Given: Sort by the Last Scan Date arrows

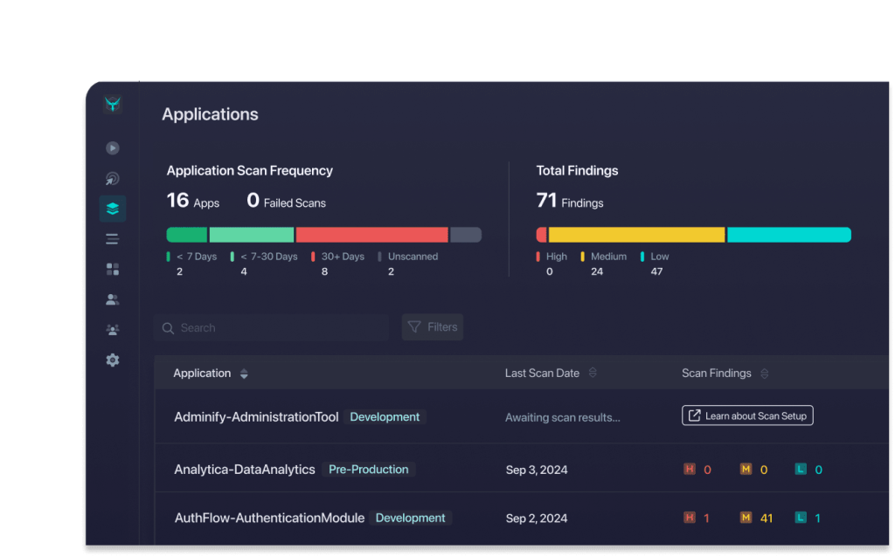Looking at the screenshot, I should point(593,374).
